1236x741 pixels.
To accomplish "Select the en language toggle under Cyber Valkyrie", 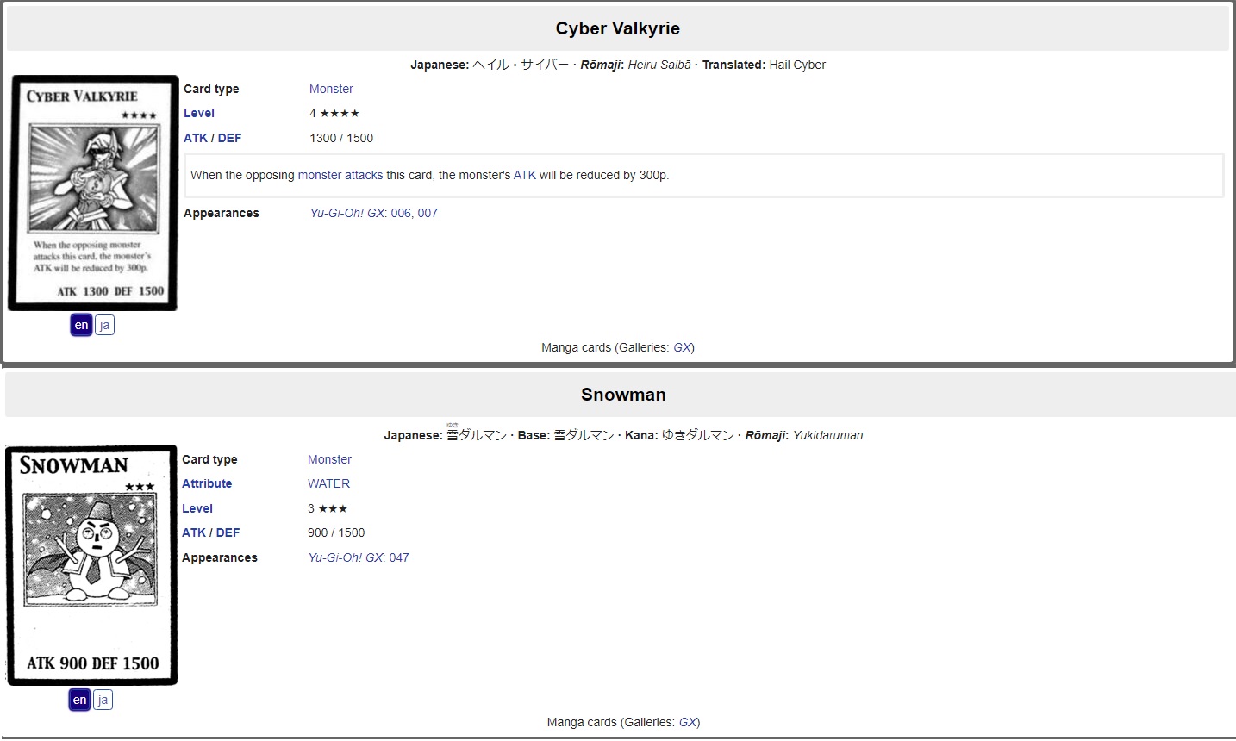I will (x=81, y=325).
